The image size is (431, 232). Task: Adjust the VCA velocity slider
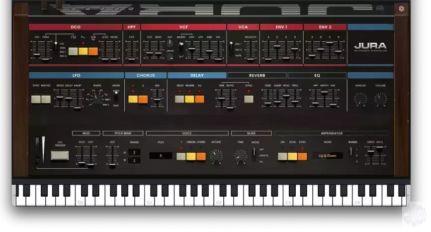[251, 59]
